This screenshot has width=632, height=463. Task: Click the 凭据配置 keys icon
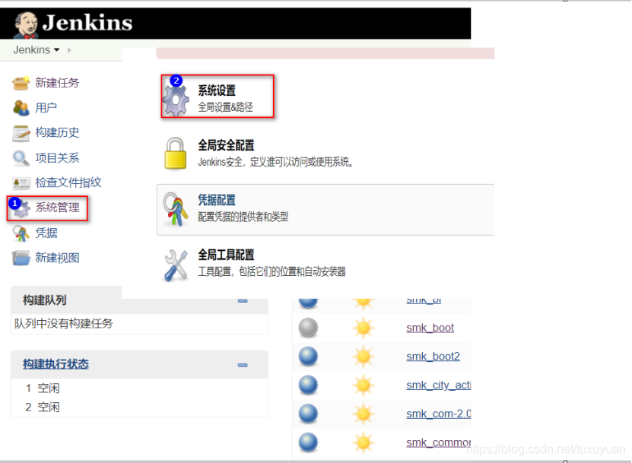[176, 209]
